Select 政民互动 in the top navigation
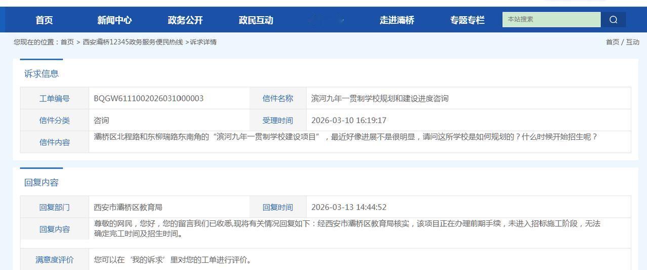The width and height of the screenshot is (647, 270). [256, 20]
